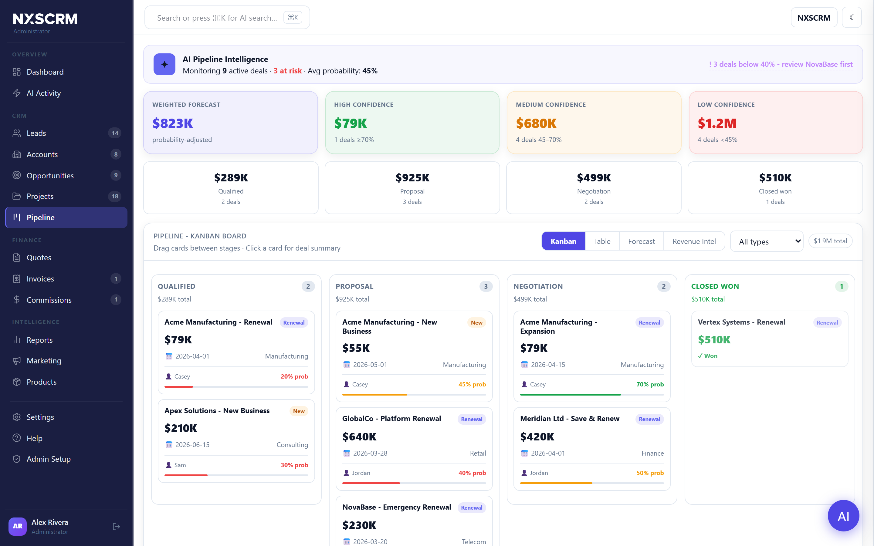Select the Leads people icon

coord(17,133)
